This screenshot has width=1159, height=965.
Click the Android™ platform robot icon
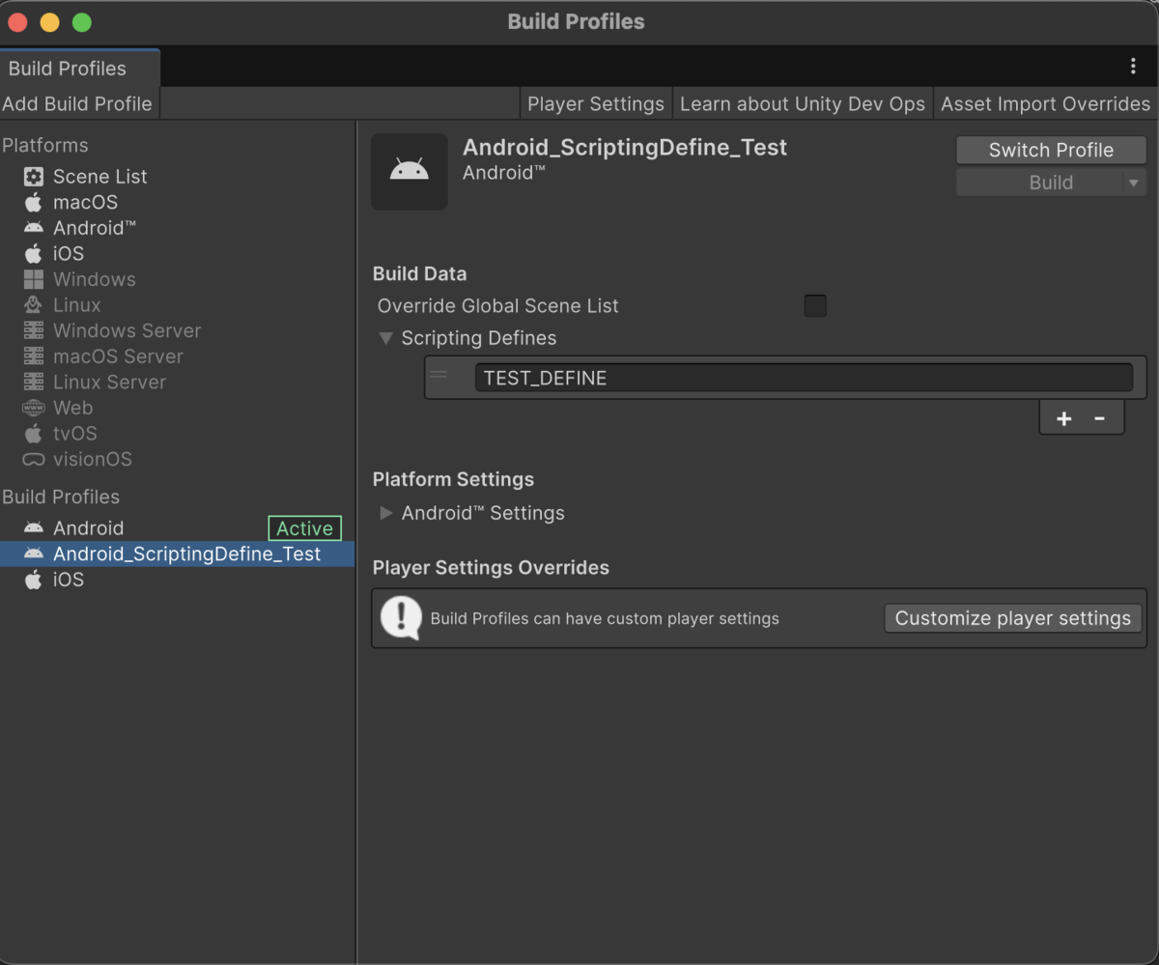[34, 228]
